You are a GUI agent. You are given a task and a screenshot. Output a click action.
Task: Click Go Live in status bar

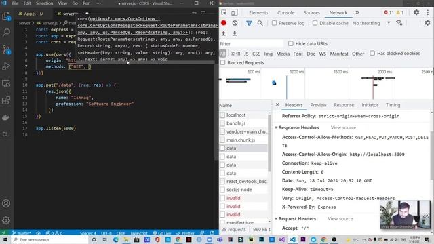pos(162,233)
